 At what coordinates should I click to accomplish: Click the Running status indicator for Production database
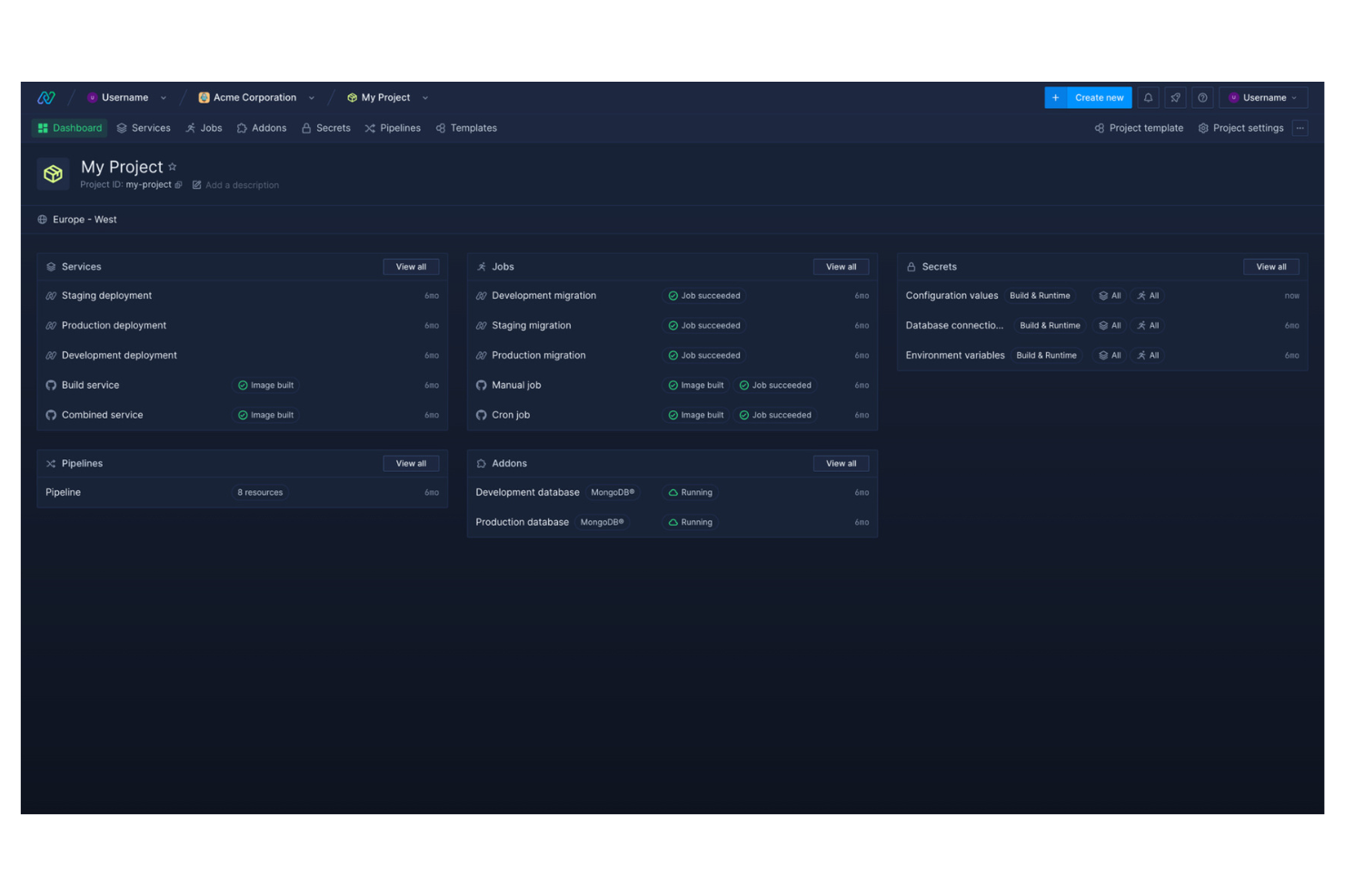coord(690,522)
